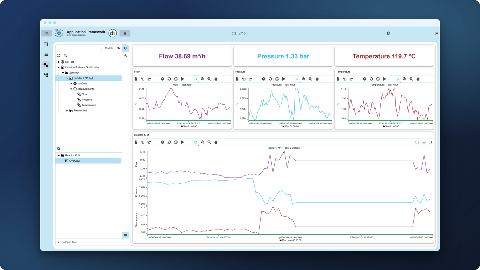Toggle crosshair cursor on Temperature chart
This screenshot has width=480, height=270.
point(398,79)
